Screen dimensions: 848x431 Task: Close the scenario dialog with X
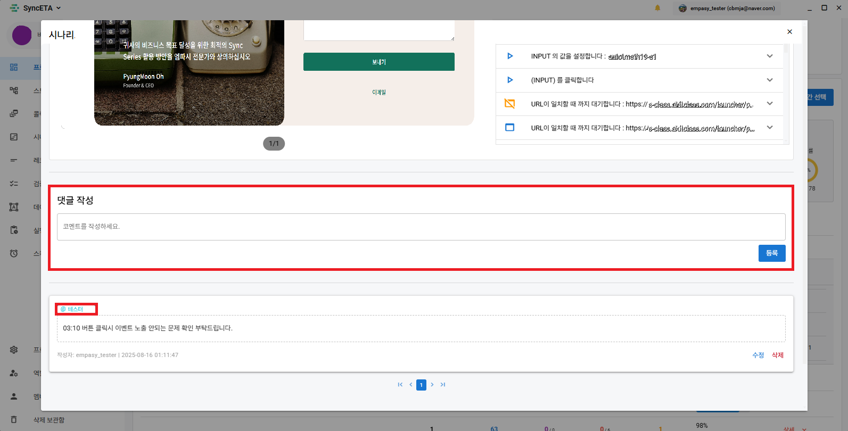click(789, 32)
